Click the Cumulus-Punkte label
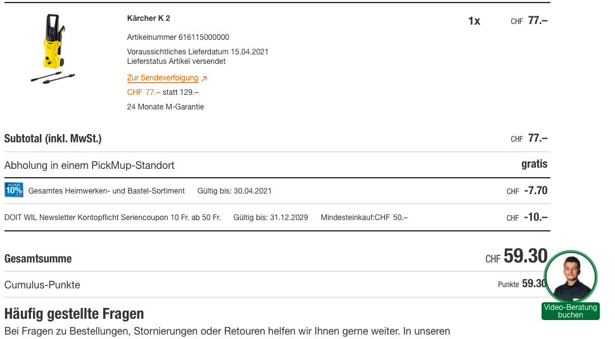 click(x=42, y=285)
